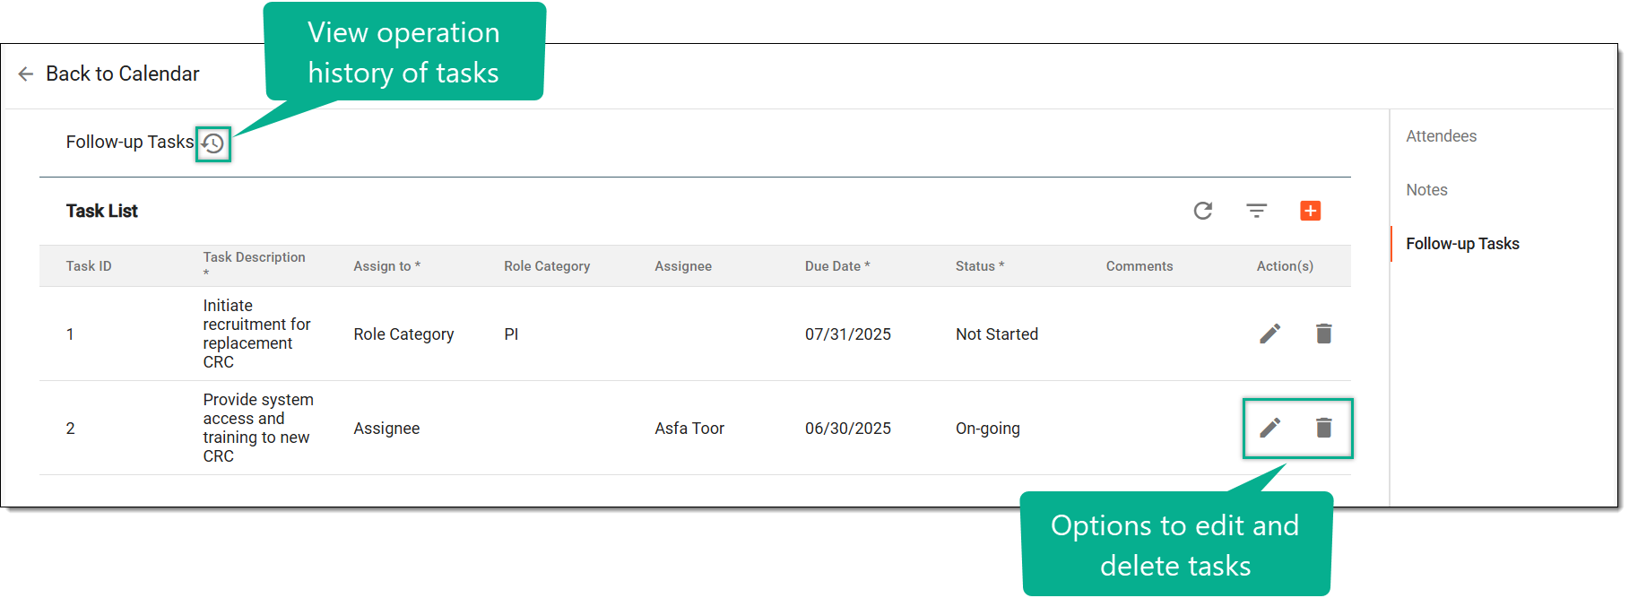Open task operation history icon
This screenshot has height=598, width=1629.
pos(213,143)
